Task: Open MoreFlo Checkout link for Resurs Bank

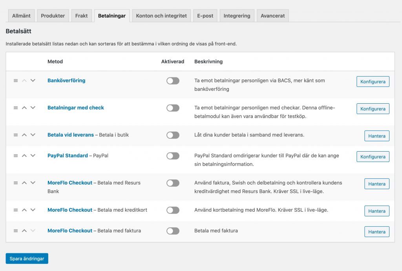Action: point(70,183)
